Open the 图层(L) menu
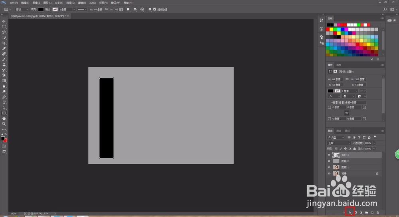The height and width of the screenshot is (217, 399). (x=47, y=3)
